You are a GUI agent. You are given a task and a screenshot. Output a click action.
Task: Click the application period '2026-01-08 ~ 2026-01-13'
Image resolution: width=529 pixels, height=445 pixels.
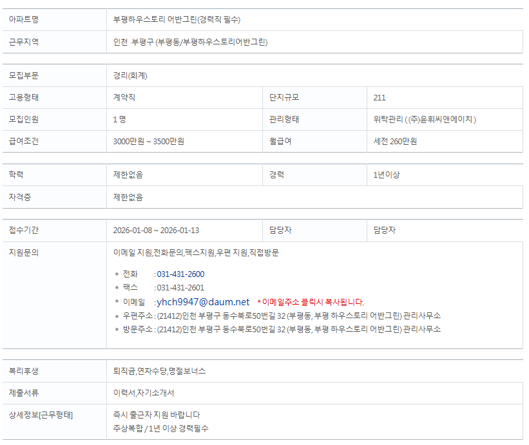point(156,231)
